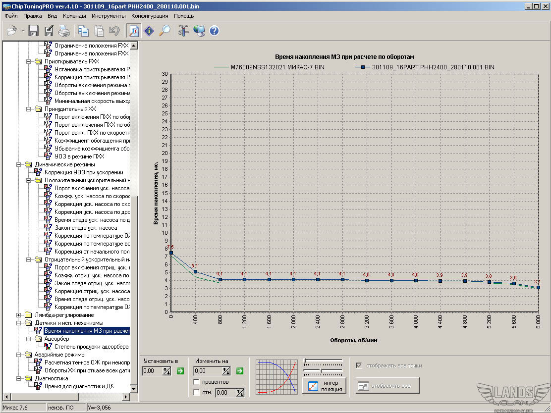Viewport: 551px width, 413px height.
Task: Open the info diamond toolbar icon
Action: click(x=149, y=31)
